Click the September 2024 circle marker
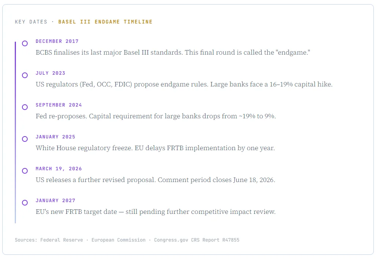This screenshot has height=259, width=378. 25,107
